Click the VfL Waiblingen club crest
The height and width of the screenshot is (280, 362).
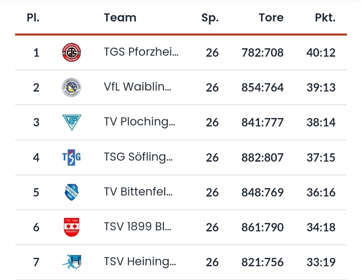coord(72,88)
